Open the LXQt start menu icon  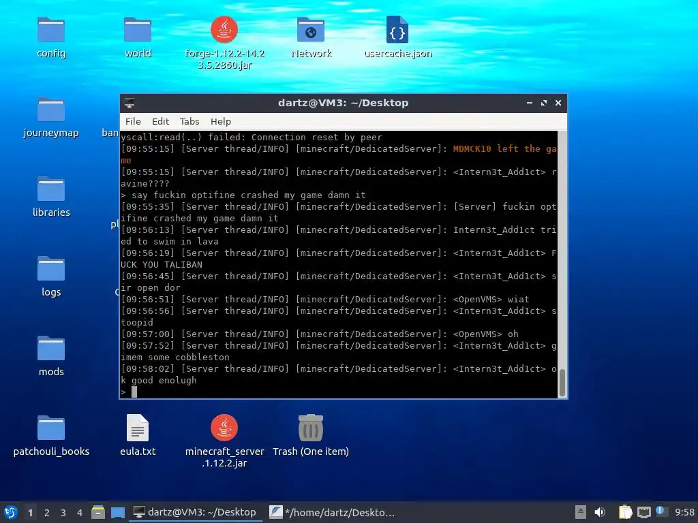coord(11,512)
